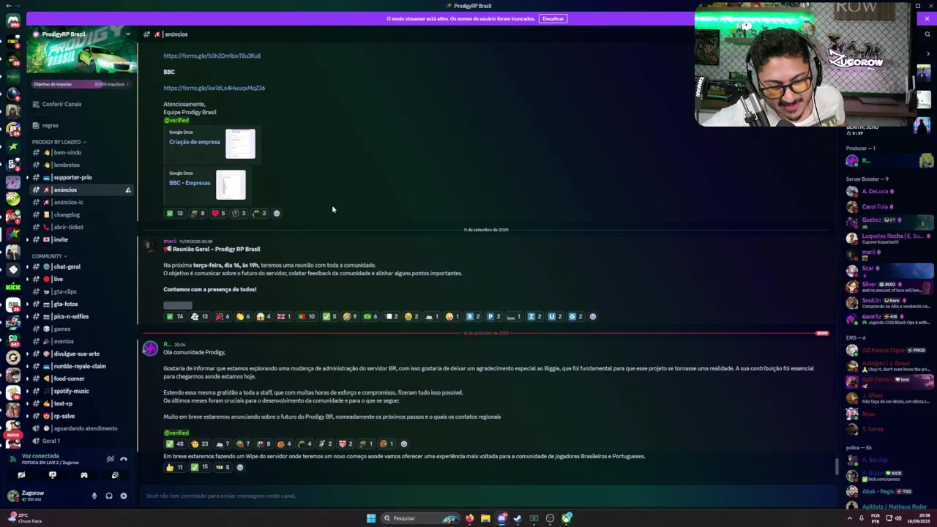Viewport: 937px width, 527px height.
Task: Expand the food-corner channel arrow
Action: pos(28,378)
